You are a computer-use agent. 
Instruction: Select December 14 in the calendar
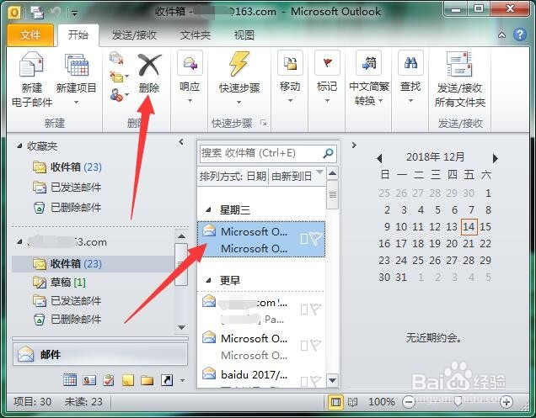tap(469, 226)
